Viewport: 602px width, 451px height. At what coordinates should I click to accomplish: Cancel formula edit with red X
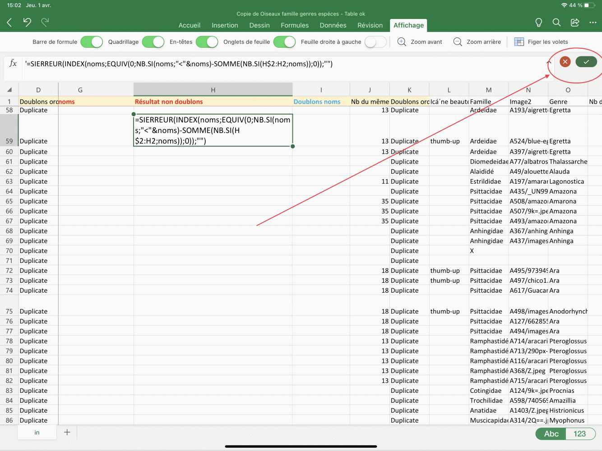point(565,62)
